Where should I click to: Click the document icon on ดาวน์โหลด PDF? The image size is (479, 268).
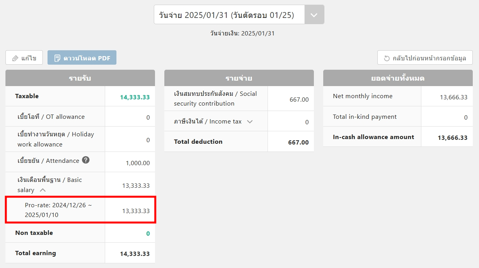(x=57, y=58)
